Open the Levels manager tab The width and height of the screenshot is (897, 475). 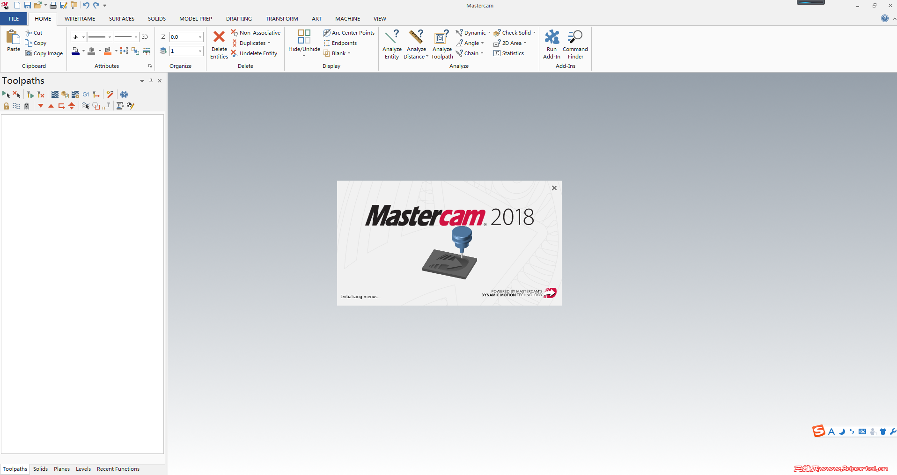[x=83, y=469]
